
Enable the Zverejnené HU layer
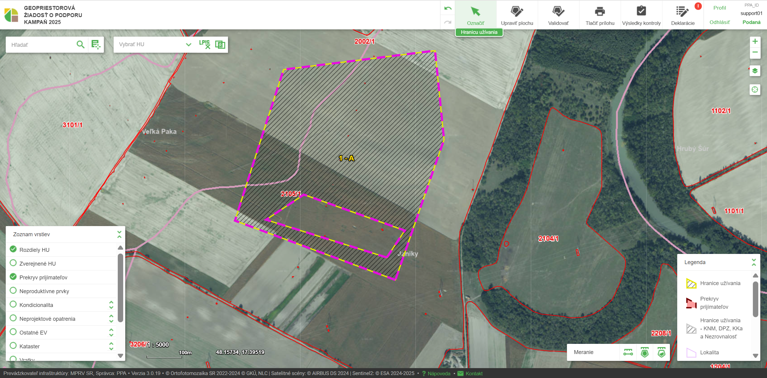(13, 263)
